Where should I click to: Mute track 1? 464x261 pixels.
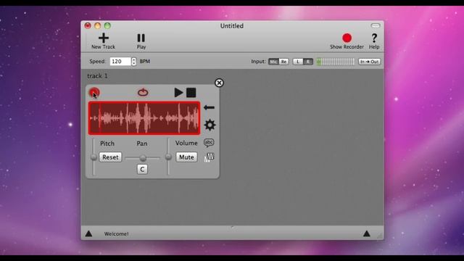click(x=186, y=157)
